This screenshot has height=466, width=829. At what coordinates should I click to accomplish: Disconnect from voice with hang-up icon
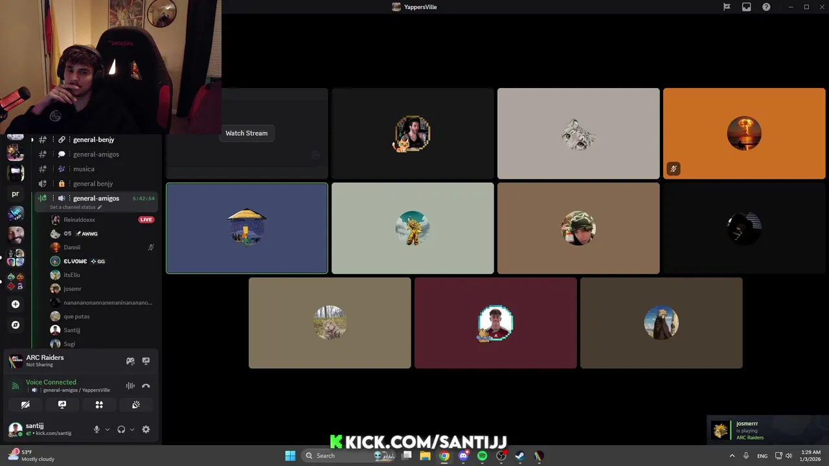(146, 386)
